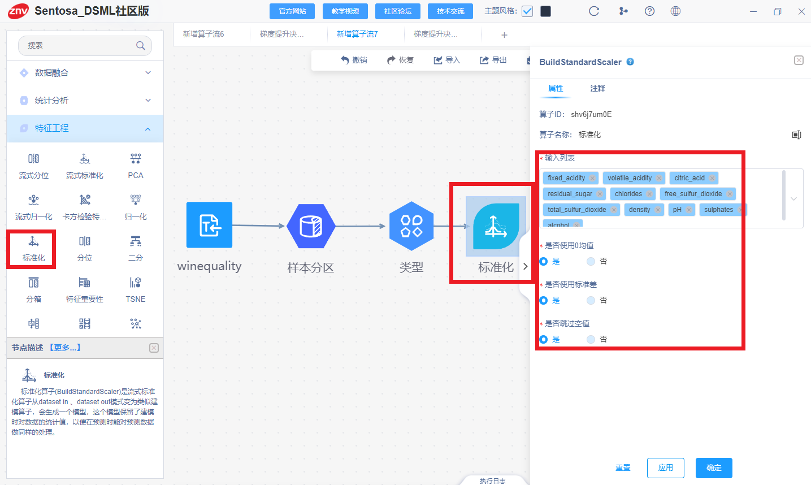Expand the 统计分析 category
Screen dimensions: 811x485
pos(148,101)
